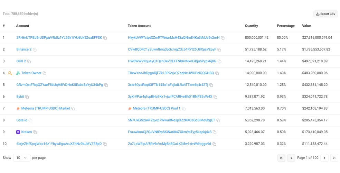Copy the OKX 2 account address
Viewport: 340px width, 173px height.
29,62
